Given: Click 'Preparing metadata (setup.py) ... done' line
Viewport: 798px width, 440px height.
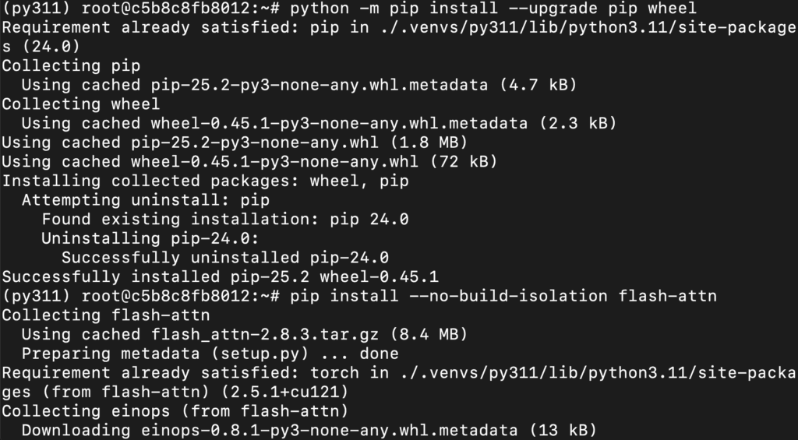Looking at the screenshot, I should pyautogui.click(x=210, y=354).
